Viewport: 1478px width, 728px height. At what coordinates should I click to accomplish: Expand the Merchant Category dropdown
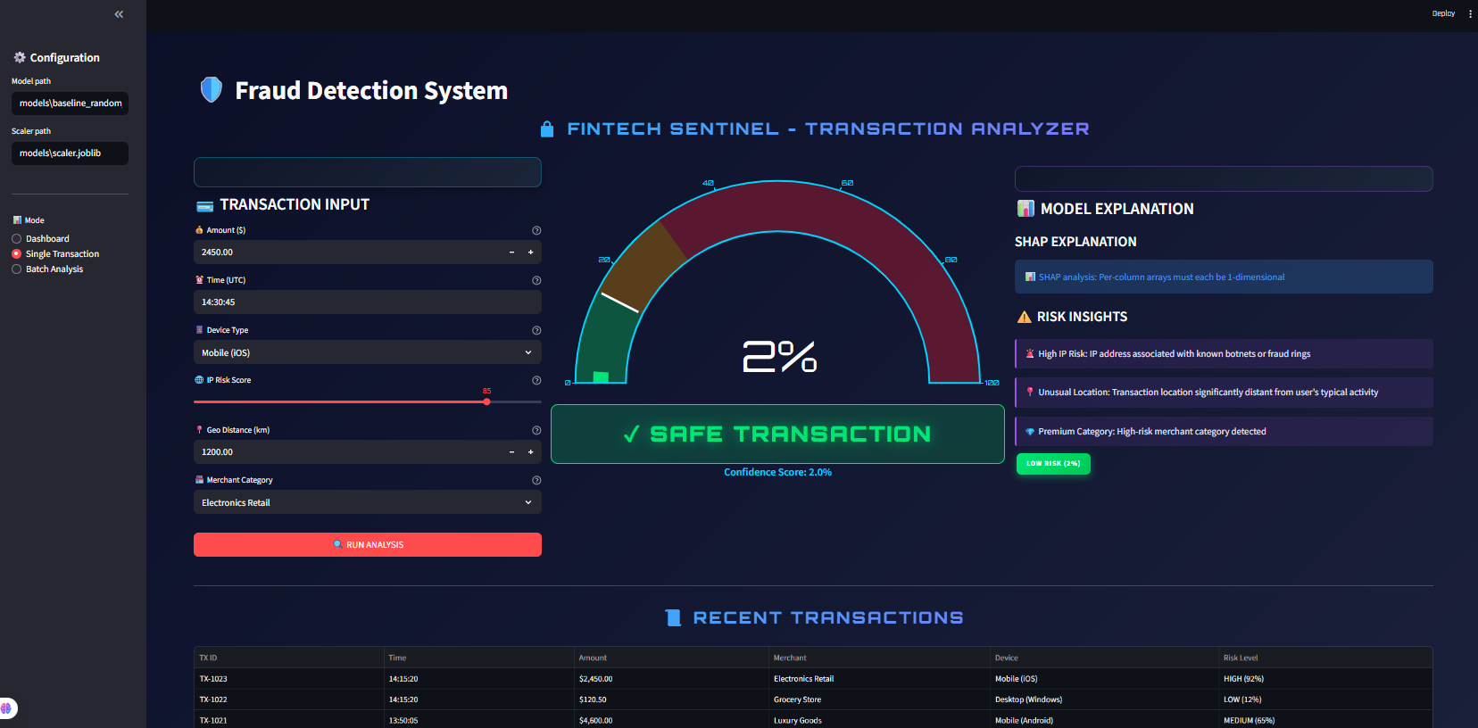(x=368, y=502)
